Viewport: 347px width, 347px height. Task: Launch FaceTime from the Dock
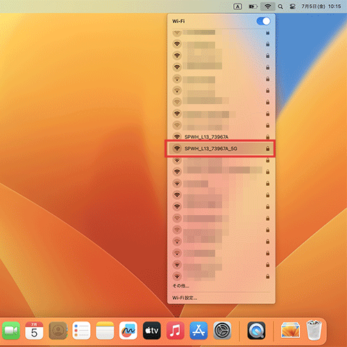(x=11, y=330)
